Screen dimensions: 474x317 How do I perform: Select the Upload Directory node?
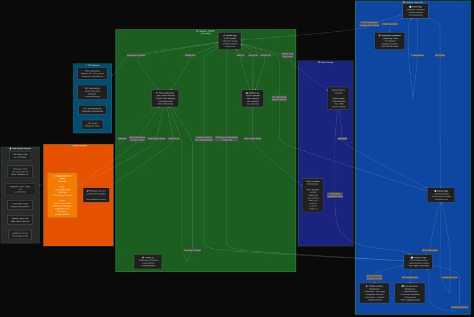pos(338,98)
